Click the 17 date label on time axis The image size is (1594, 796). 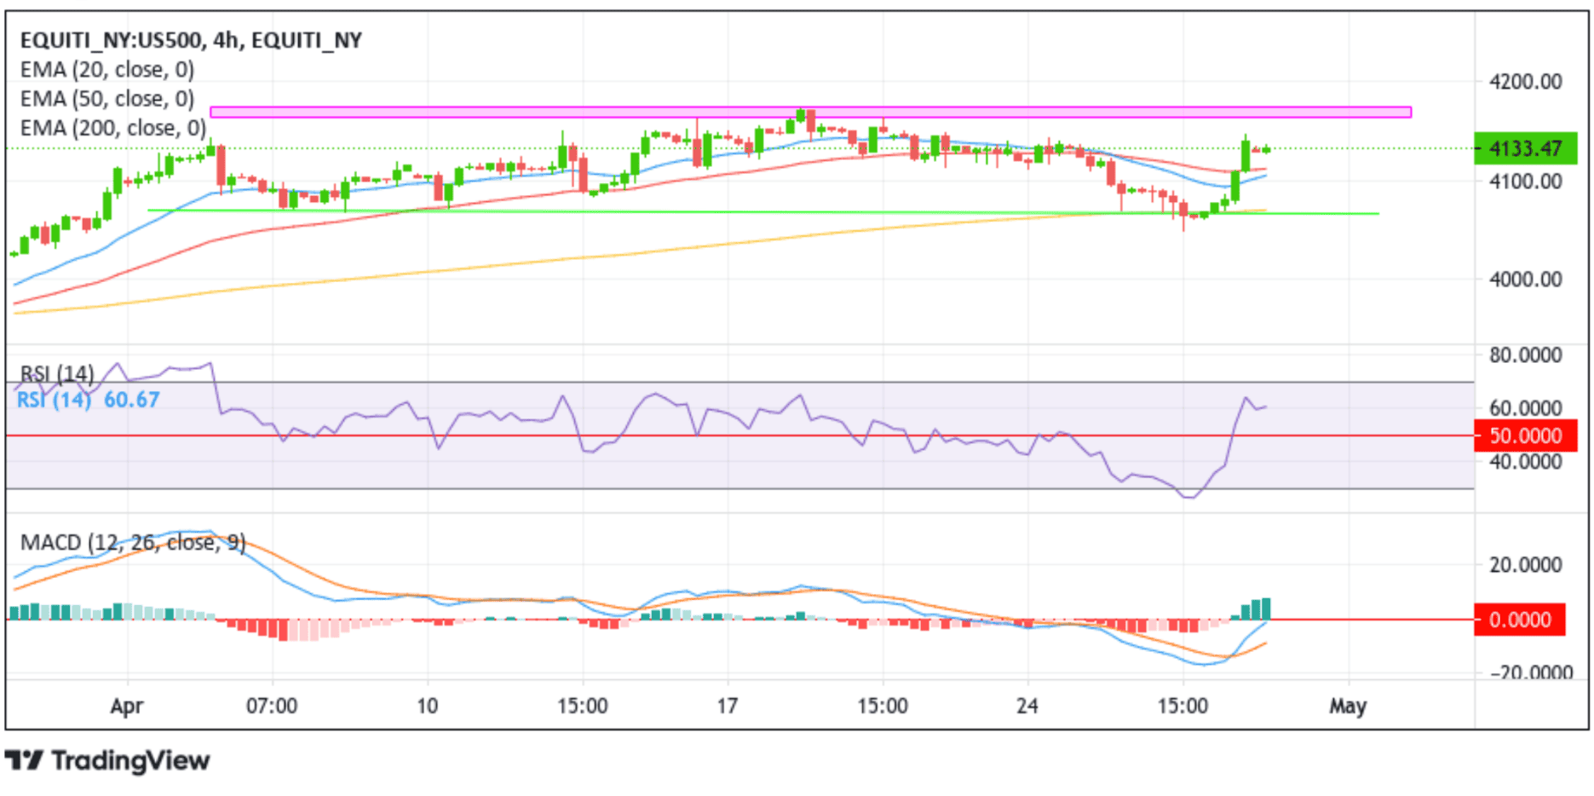point(727,706)
